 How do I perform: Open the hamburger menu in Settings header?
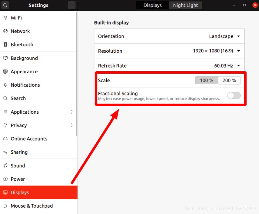tap(71, 5)
